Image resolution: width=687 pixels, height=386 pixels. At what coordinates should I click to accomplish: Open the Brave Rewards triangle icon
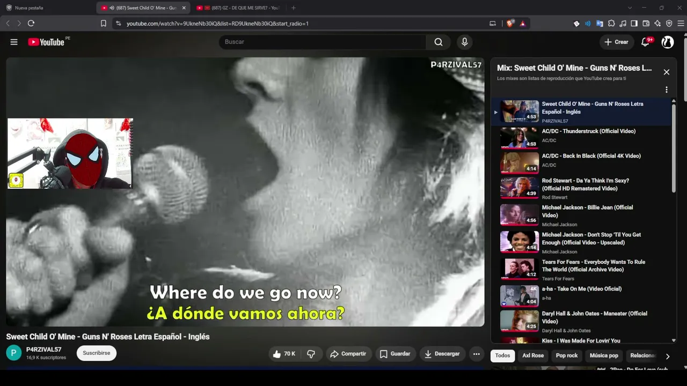[x=522, y=24]
